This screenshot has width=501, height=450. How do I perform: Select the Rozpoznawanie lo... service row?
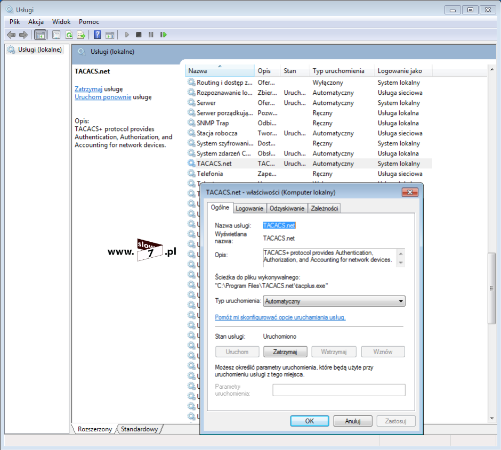309,93
